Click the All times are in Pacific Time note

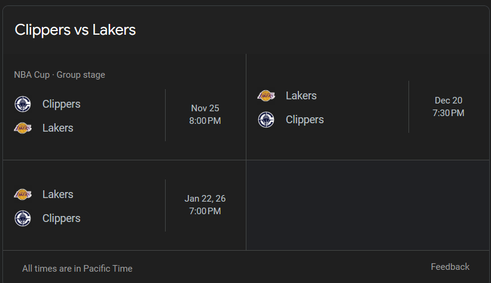click(x=77, y=269)
